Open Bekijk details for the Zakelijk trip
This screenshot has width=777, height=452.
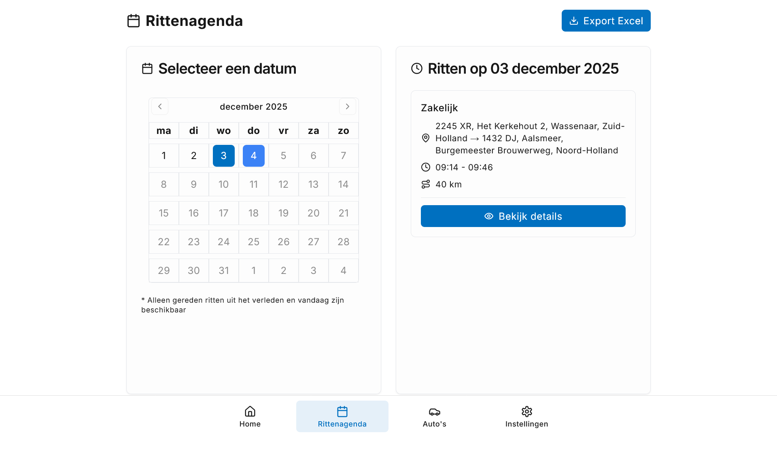pyautogui.click(x=523, y=216)
